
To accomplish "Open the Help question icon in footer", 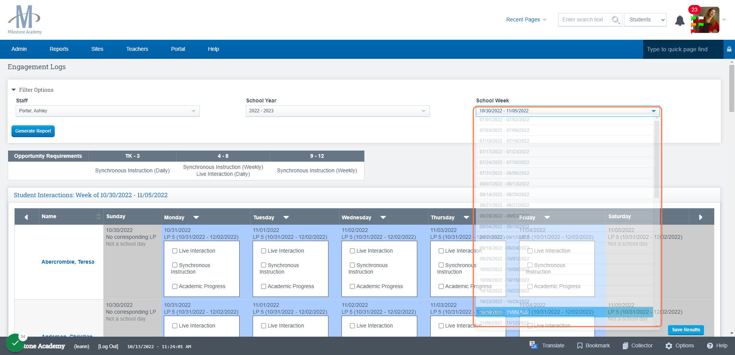I will 710,345.
